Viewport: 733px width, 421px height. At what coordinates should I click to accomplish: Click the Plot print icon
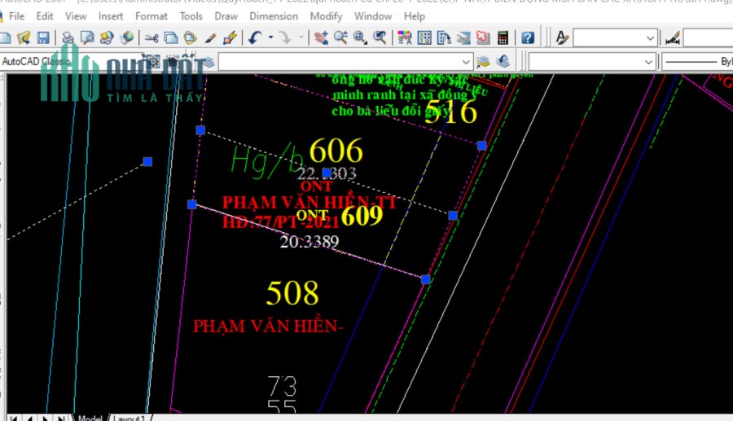(x=68, y=37)
